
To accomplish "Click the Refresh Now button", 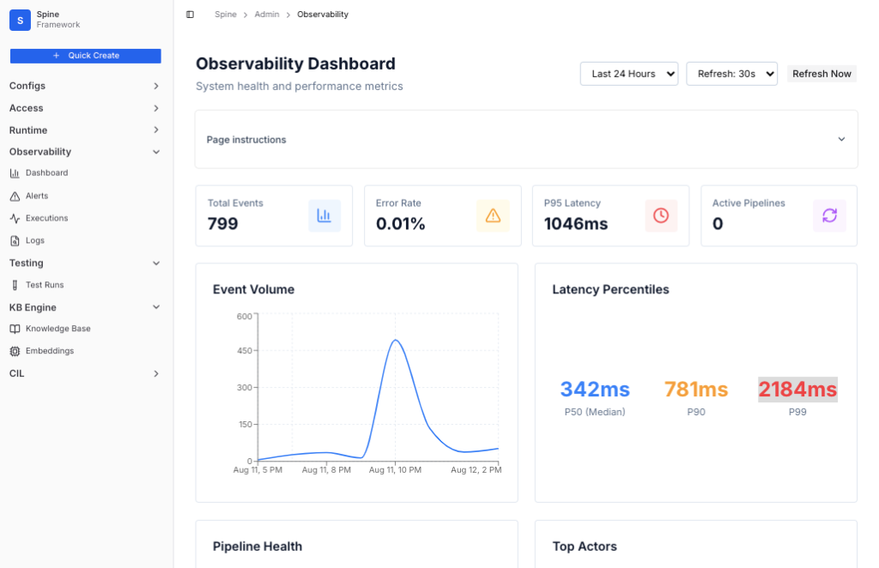I will click(821, 74).
